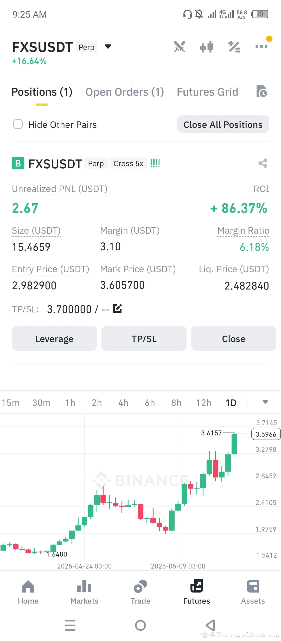
Task: Tap the crossed swords battle icon
Action: tap(180, 47)
